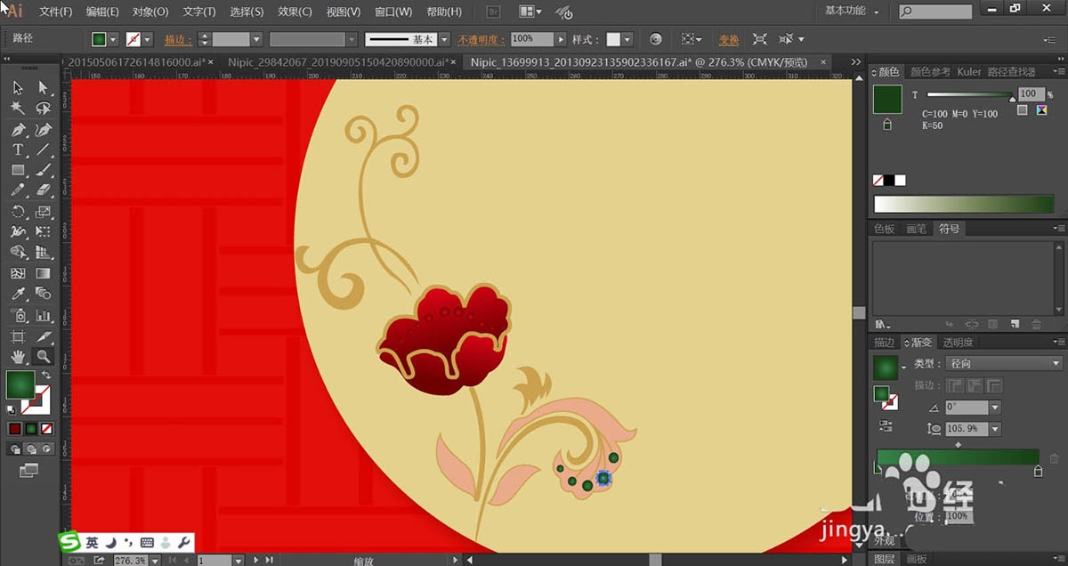The image size is (1068, 566).
Task: Select the Eraser tool
Action: pyautogui.click(x=43, y=190)
